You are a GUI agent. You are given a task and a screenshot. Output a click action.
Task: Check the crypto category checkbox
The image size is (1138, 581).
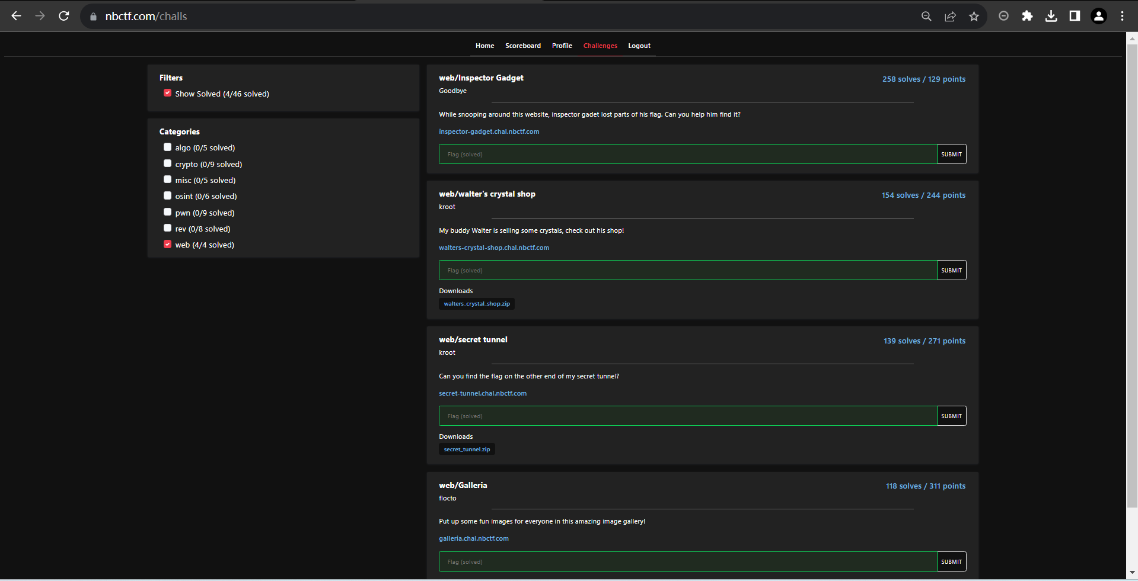tap(167, 163)
